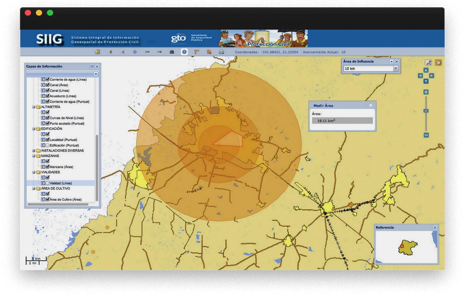Select the MANZANAS folder in layer tree
Screen dimensions: 463x299
coord(50,156)
